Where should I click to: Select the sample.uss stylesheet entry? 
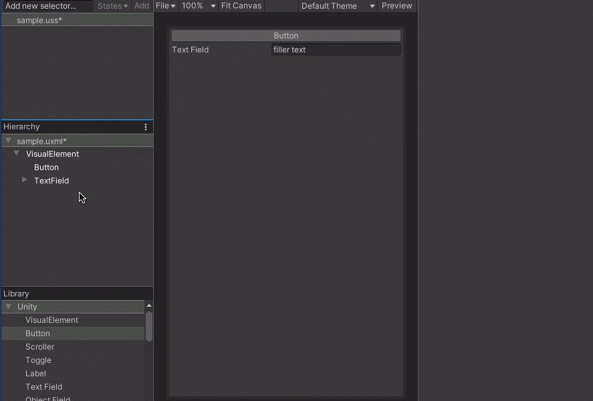point(39,21)
